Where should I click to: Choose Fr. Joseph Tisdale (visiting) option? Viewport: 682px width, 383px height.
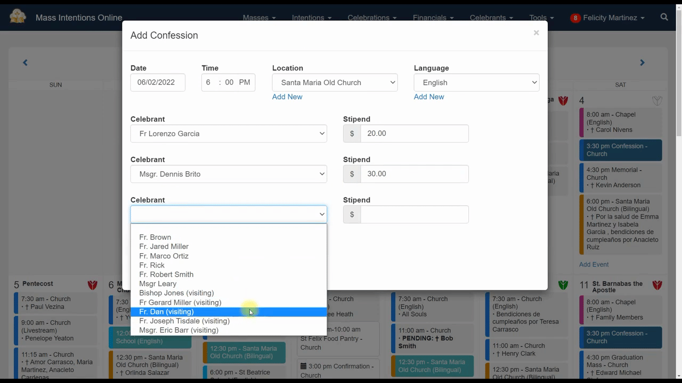pyautogui.click(x=229, y=321)
